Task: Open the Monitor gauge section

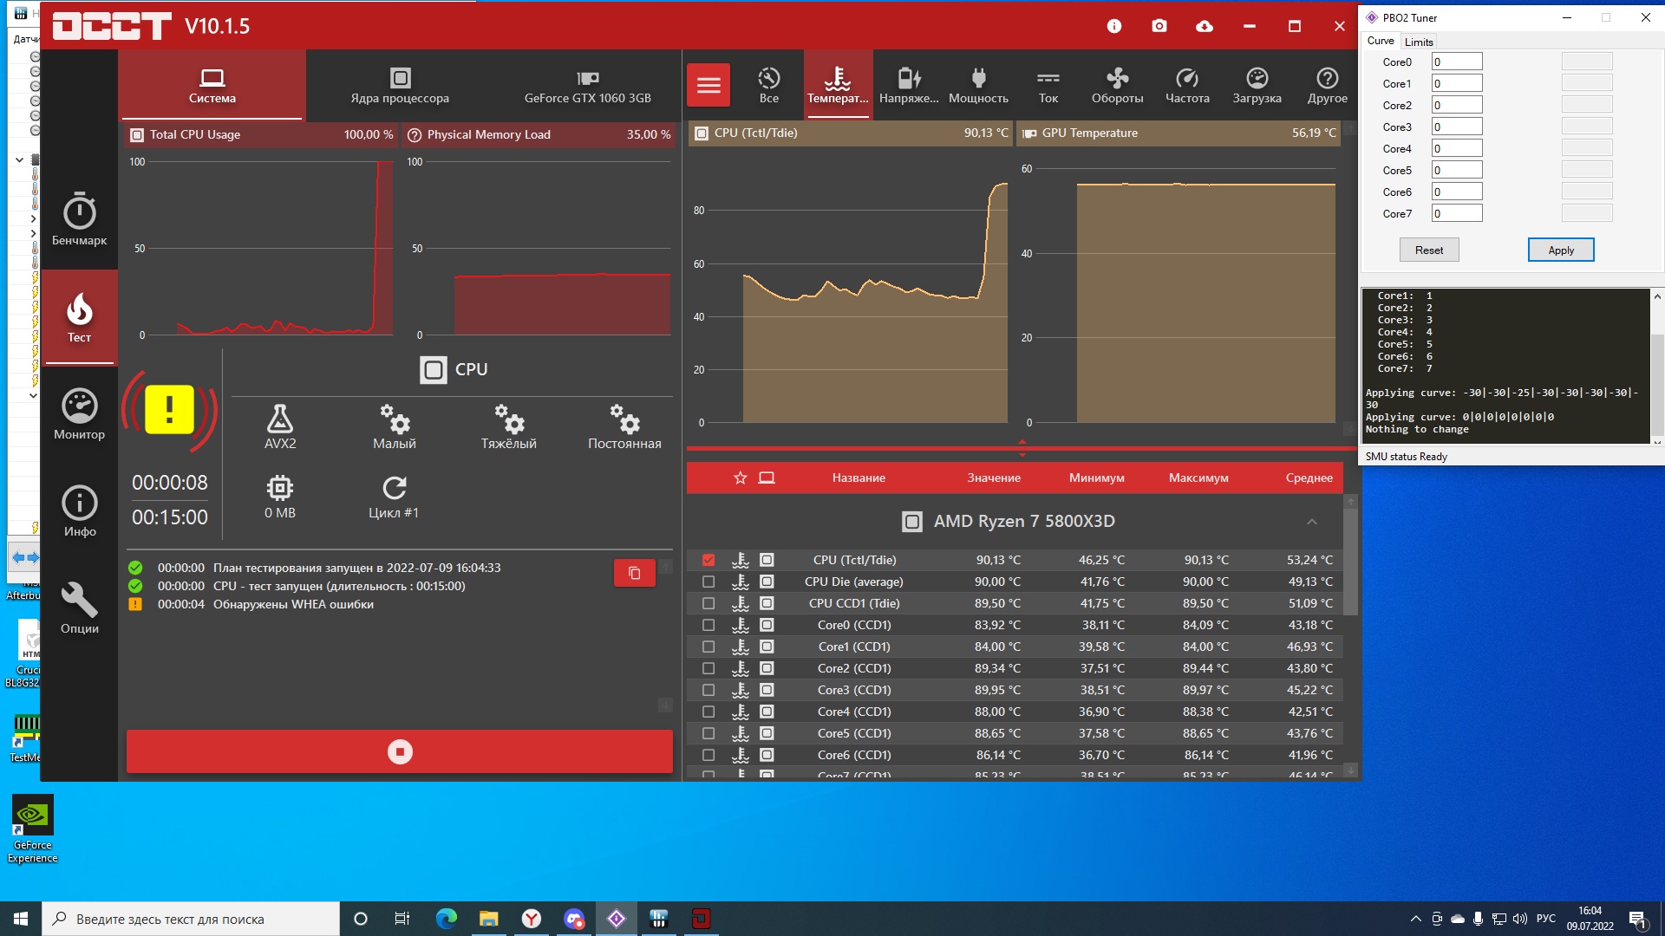Action: [x=79, y=414]
